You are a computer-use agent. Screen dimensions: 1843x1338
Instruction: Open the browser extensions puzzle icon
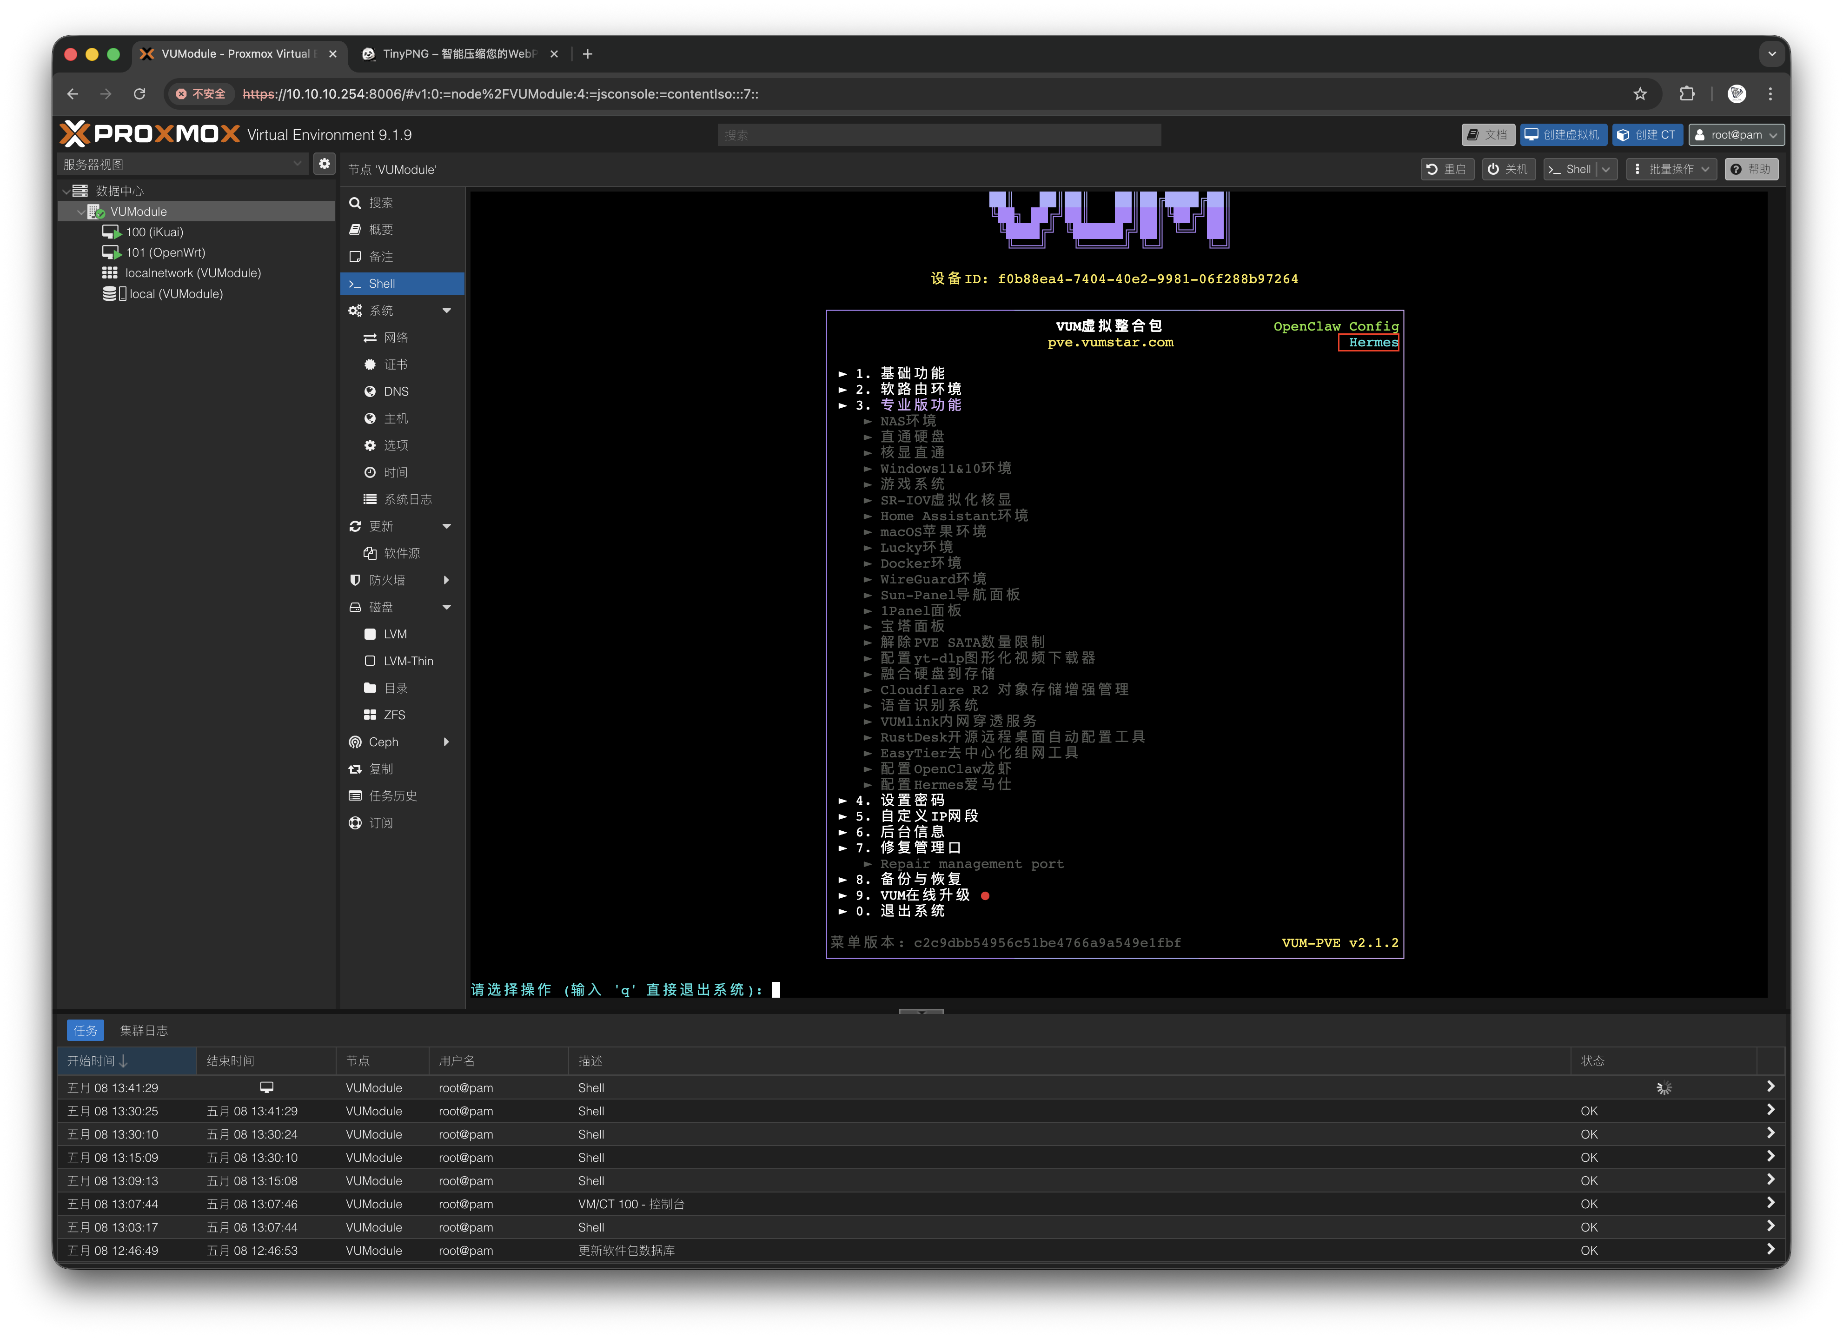coord(1687,94)
